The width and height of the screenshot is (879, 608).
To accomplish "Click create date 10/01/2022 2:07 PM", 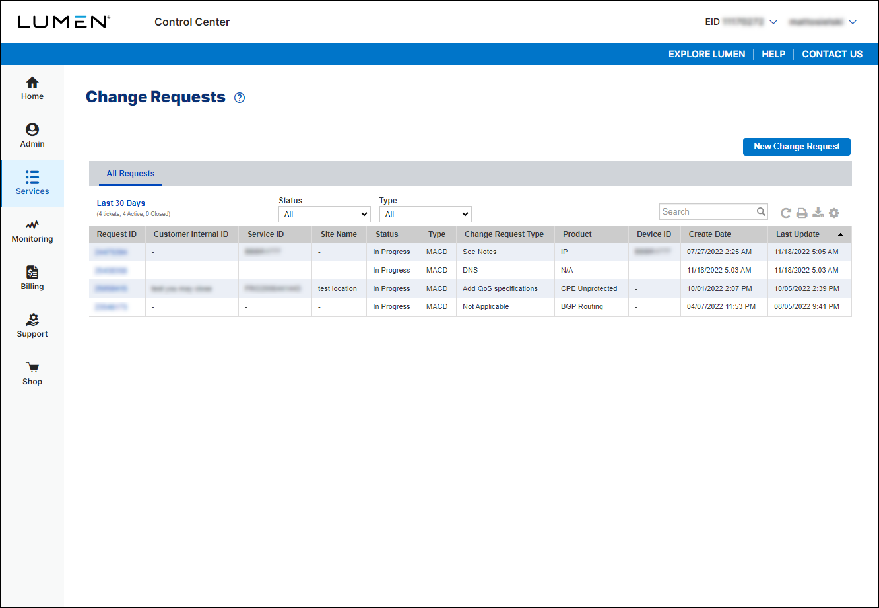I will (x=719, y=289).
